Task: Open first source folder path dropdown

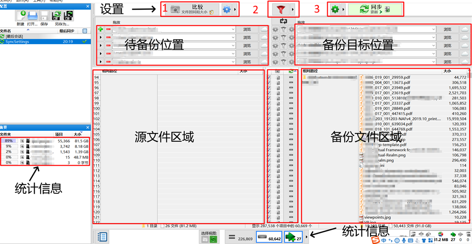Action: click(233, 29)
